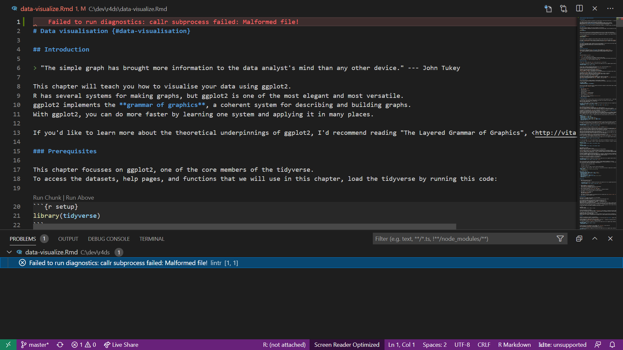Click the remote window icon in status bar

[x=8, y=344]
